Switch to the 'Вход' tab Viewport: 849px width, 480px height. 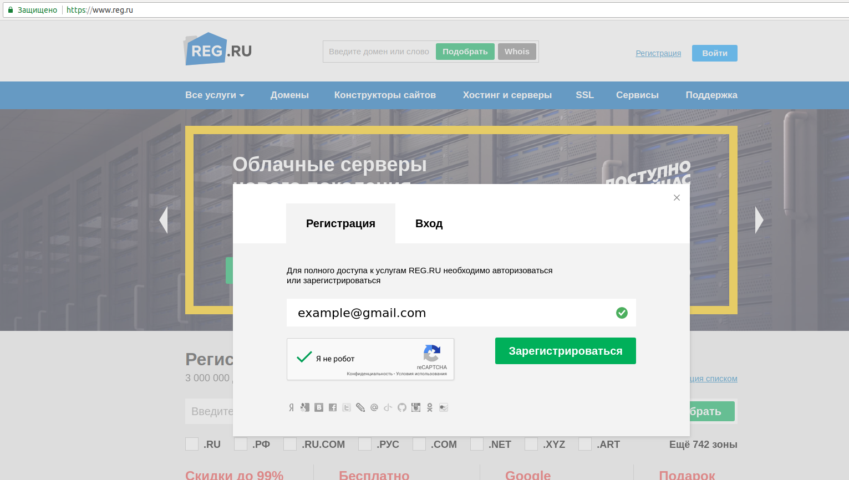click(x=429, y=223)
